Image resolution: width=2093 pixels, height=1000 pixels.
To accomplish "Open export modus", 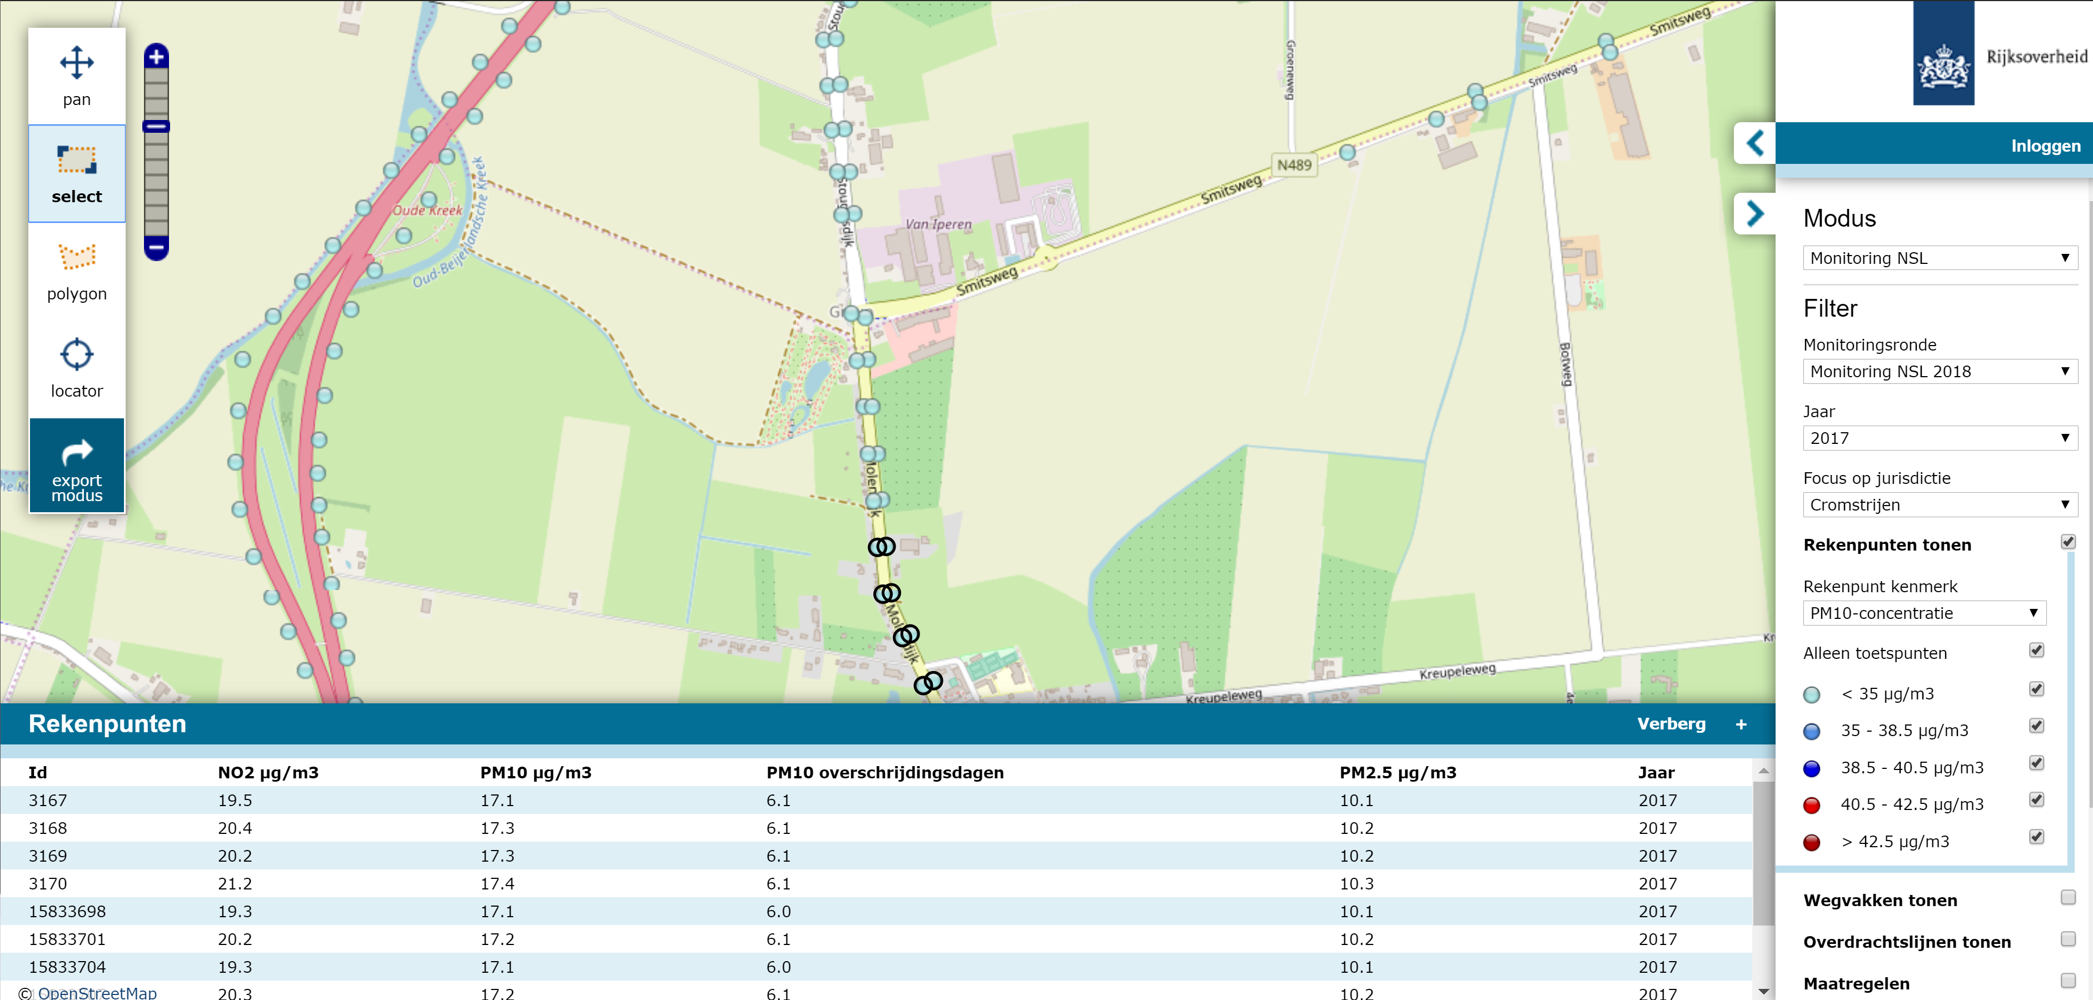I will [x=76, y=466].
